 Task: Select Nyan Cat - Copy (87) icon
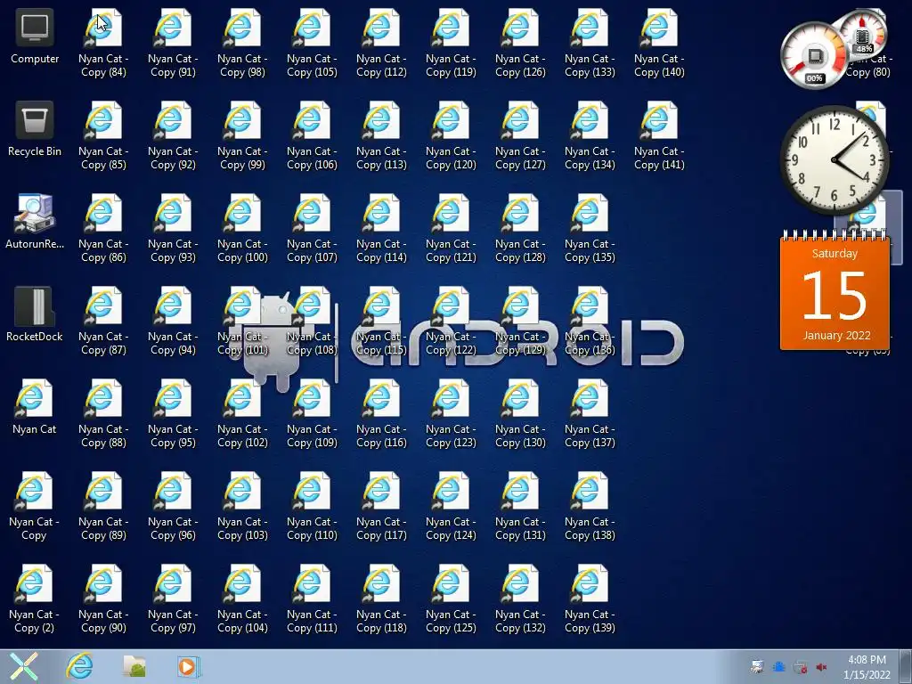point(103,321)
